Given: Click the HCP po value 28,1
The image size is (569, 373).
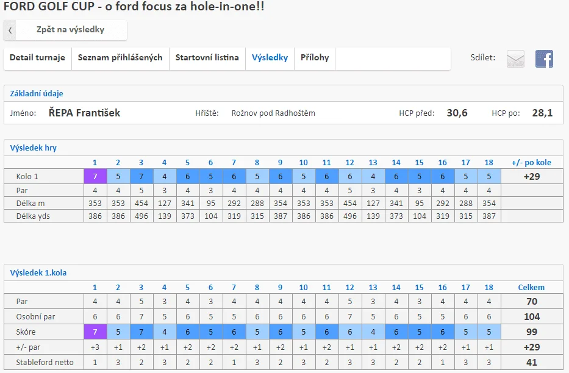Looking at the screenshot, I should (542, 113).
